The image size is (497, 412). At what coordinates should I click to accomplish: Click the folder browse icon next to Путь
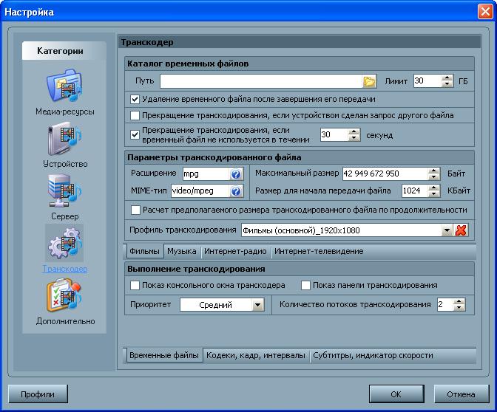[x=369, y=81]
